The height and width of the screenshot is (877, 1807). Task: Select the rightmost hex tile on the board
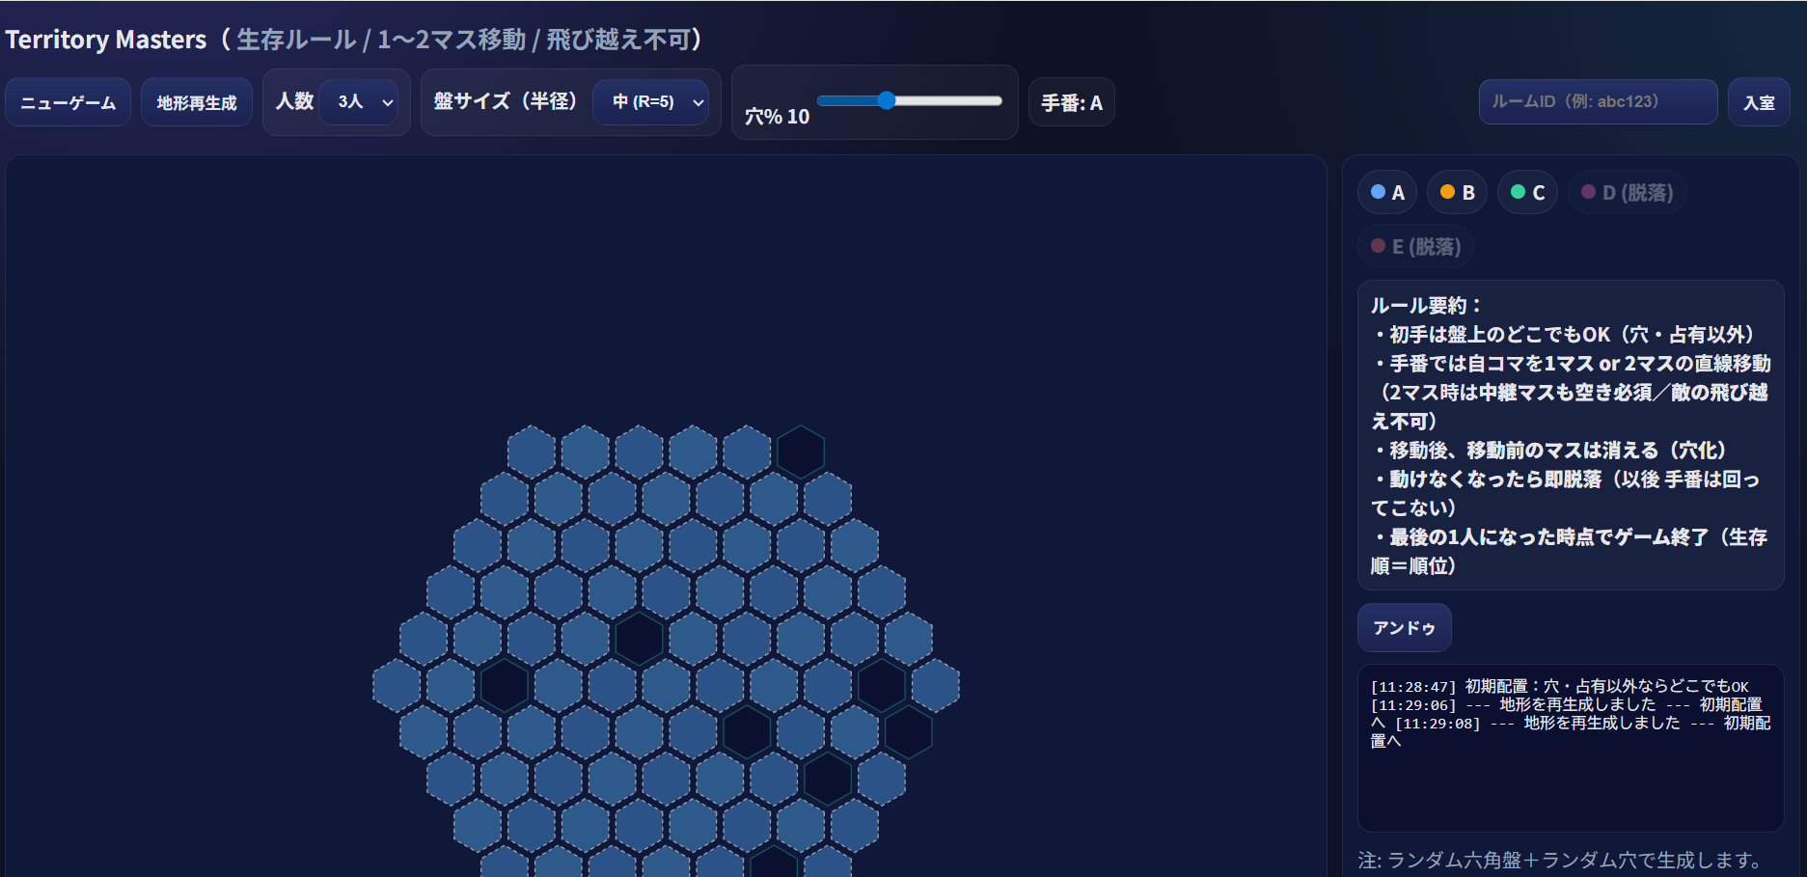[x=935, y=685]
